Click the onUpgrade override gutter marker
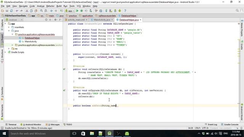The width and height of the screenshot is (244, 137). (64, 90)
